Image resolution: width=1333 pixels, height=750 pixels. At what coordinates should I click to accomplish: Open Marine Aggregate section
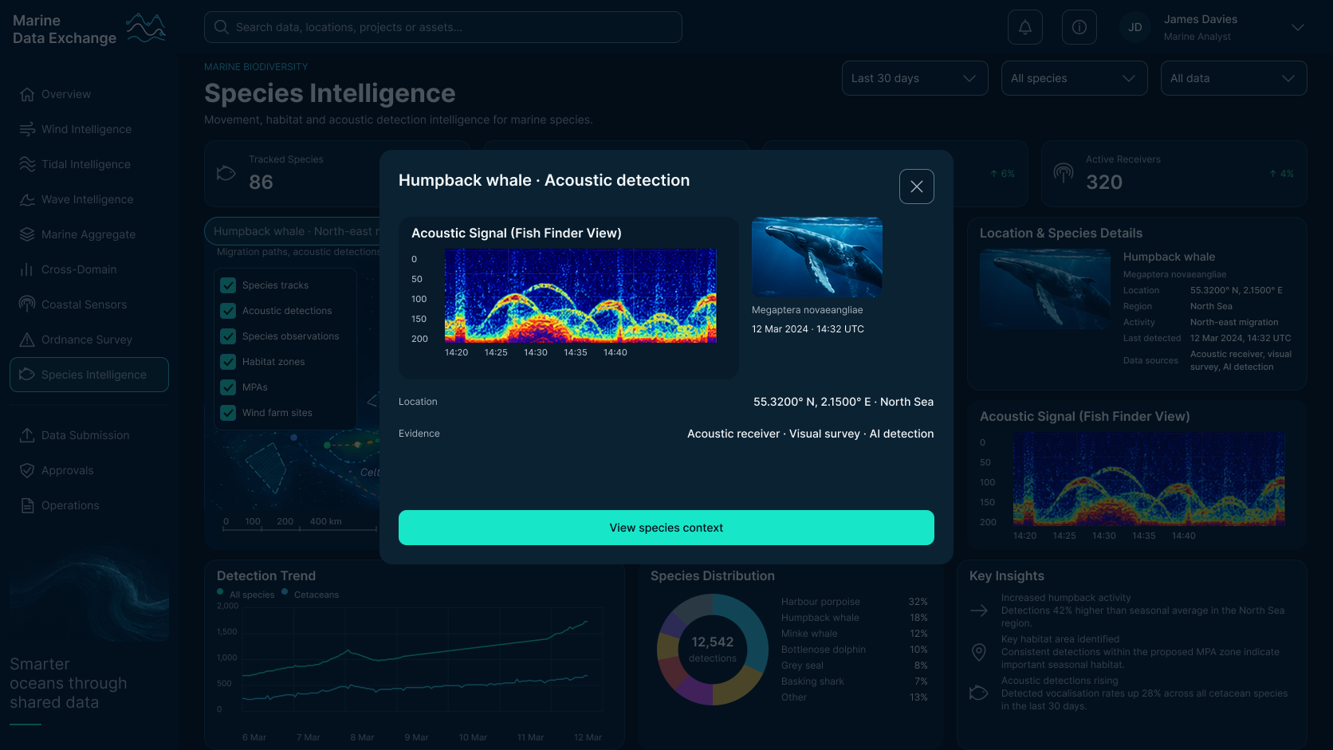coord(89,234)
